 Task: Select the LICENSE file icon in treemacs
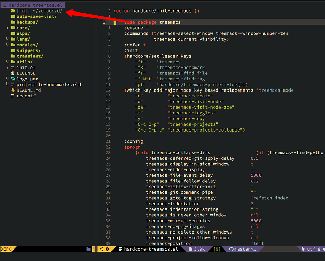(13, 73)
